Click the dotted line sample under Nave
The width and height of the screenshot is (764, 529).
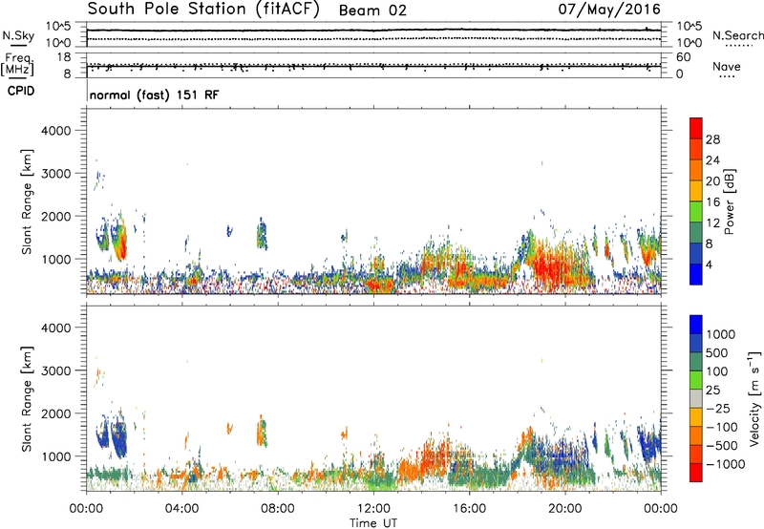(727, 77)
